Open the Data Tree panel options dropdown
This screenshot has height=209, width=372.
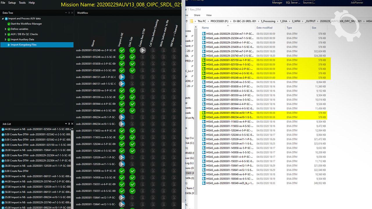coord(66,13)
